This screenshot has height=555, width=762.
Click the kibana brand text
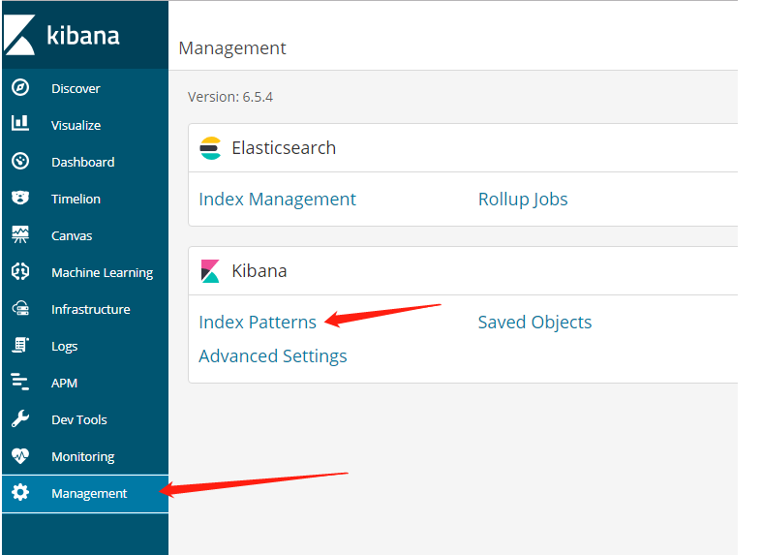(x=83, y=36)
